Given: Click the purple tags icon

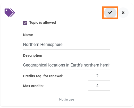Looking at the screenshot, I should point(10,13).
